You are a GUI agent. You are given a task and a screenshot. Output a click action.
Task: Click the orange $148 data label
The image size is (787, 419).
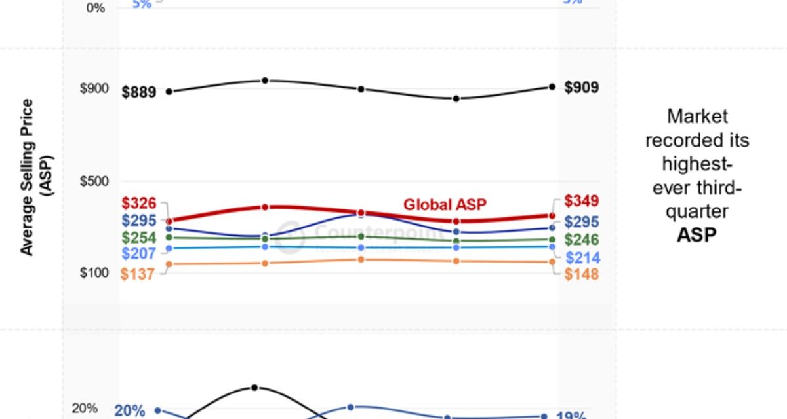pos(582,274)
